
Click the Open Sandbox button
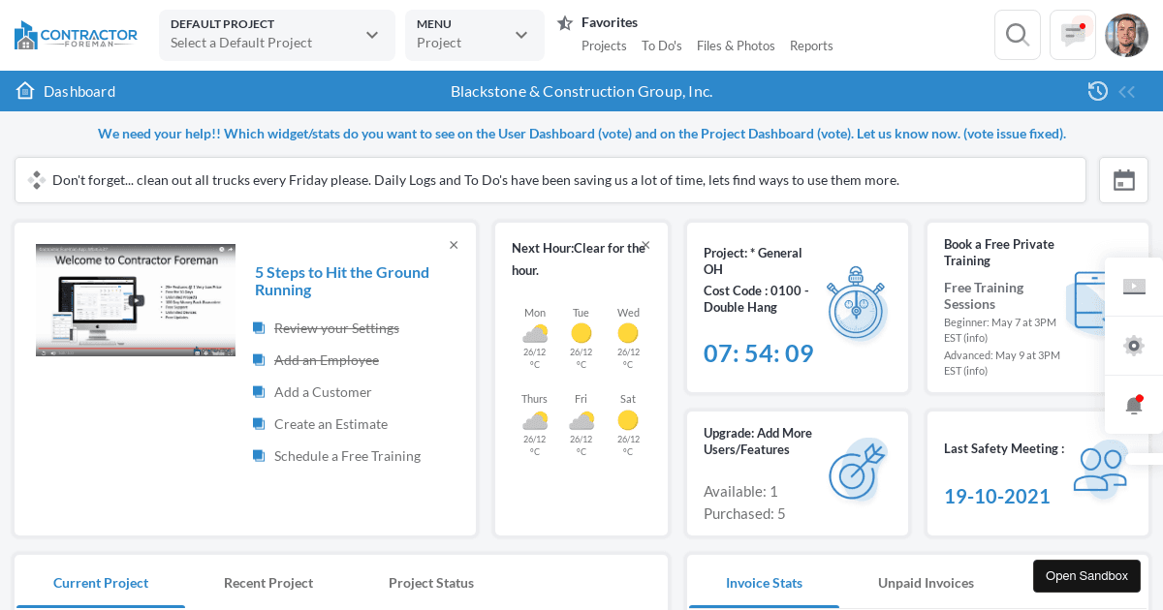[x=1086, y=575]
